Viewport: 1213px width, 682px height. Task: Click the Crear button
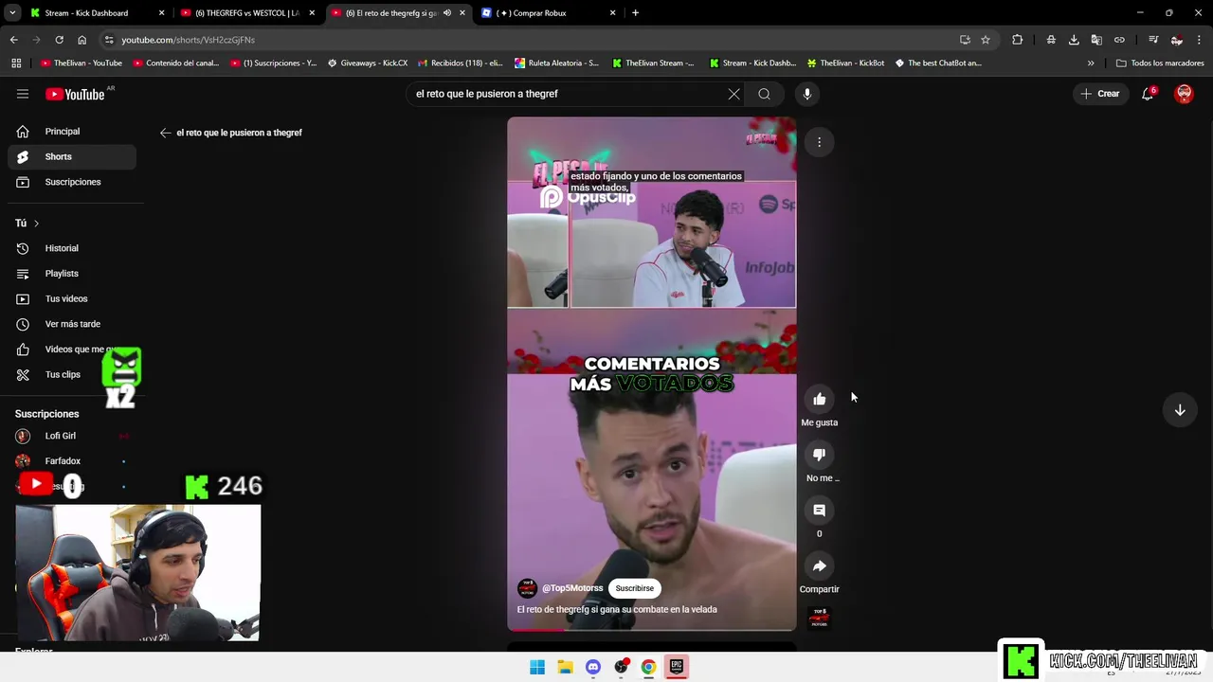(1099, 94)
